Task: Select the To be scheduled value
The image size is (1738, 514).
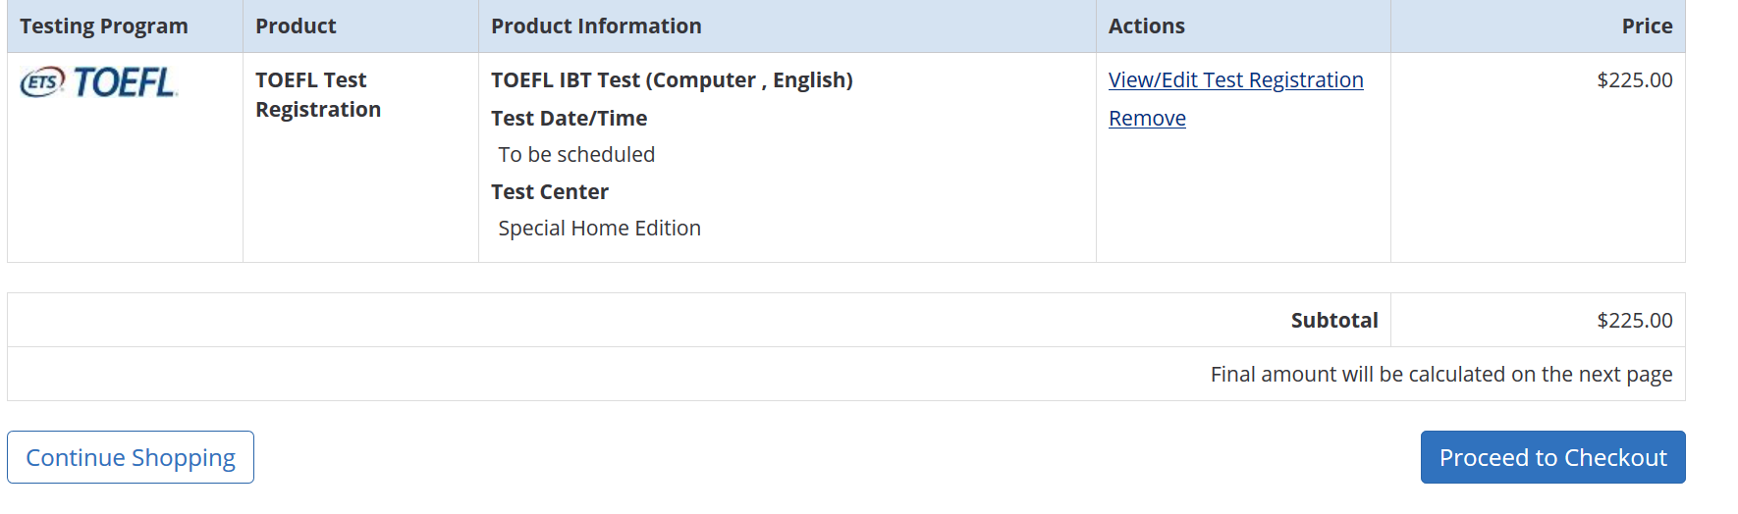Action: tap(576, 155)
